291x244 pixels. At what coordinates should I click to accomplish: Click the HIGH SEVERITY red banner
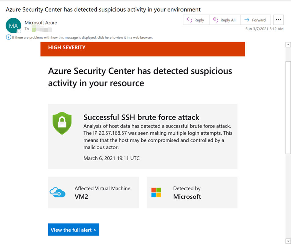pyautogui.click(x=143, y=49)
